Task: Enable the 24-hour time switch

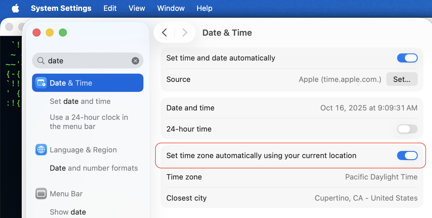Action: tap(407, 129)
